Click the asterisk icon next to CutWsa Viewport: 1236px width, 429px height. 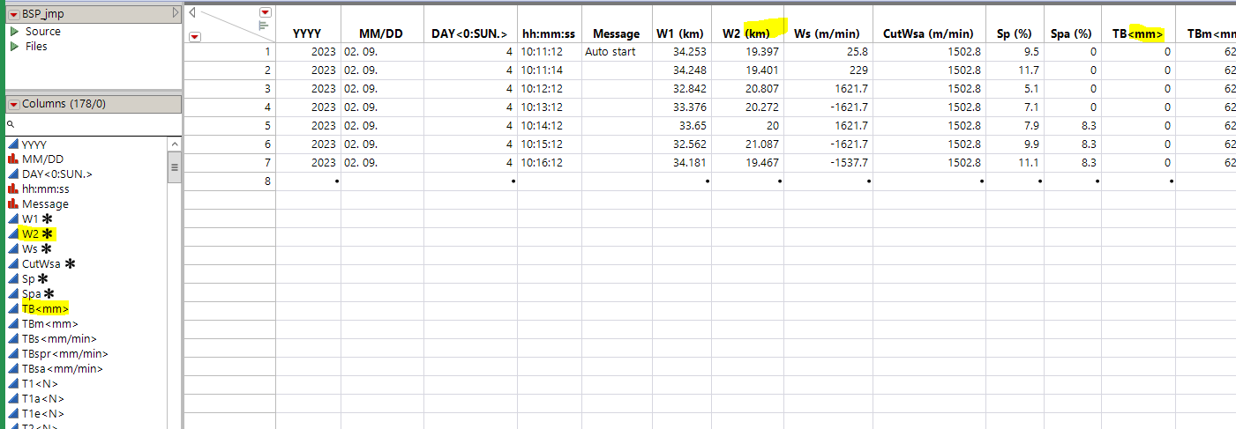(70, 263)
